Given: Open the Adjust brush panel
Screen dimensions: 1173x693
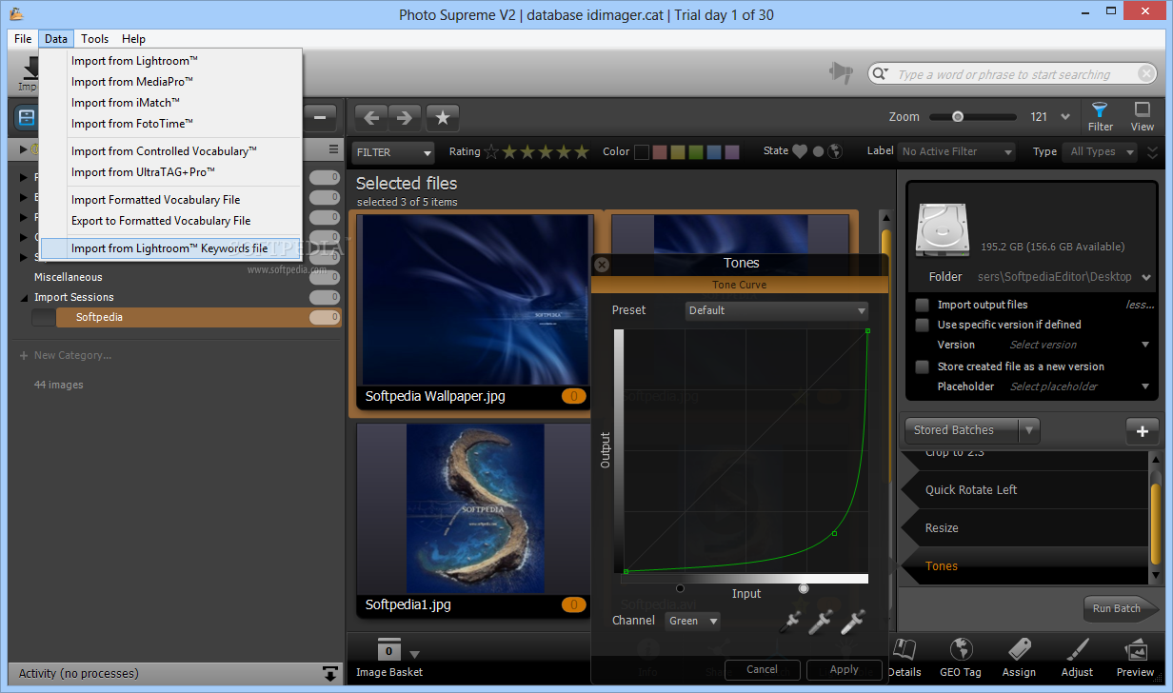Looking at the screenshot, I should click(1078, 658).
